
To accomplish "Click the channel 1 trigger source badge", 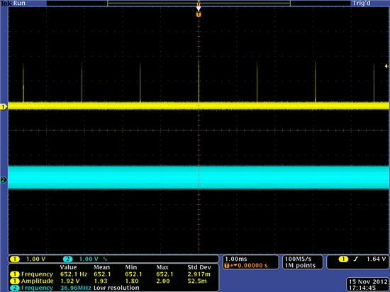I will pyautogui.click(x=343, y=259).
